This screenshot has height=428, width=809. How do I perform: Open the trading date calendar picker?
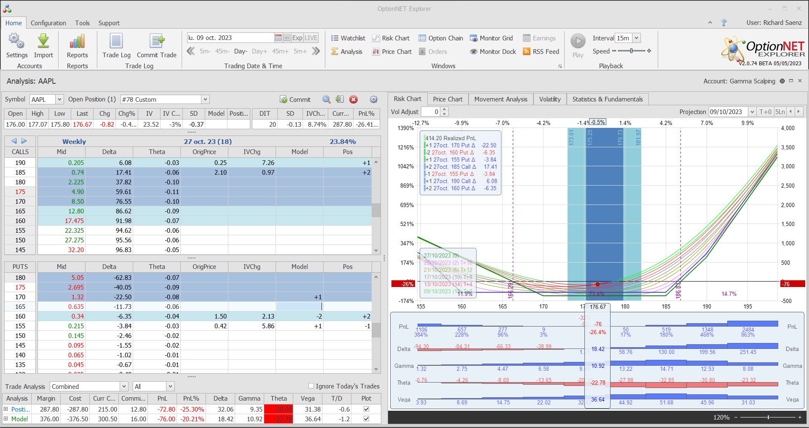(x=278, y=38)
